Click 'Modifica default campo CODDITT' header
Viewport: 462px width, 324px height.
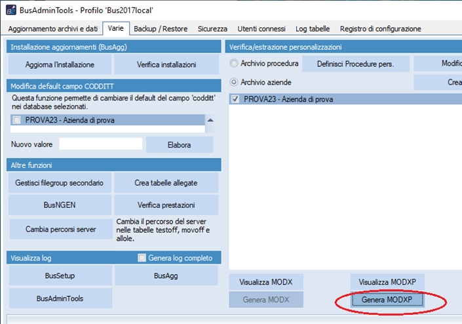pos(114,86)
